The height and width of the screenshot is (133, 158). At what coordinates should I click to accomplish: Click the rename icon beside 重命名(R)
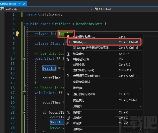tap(68, 42)
